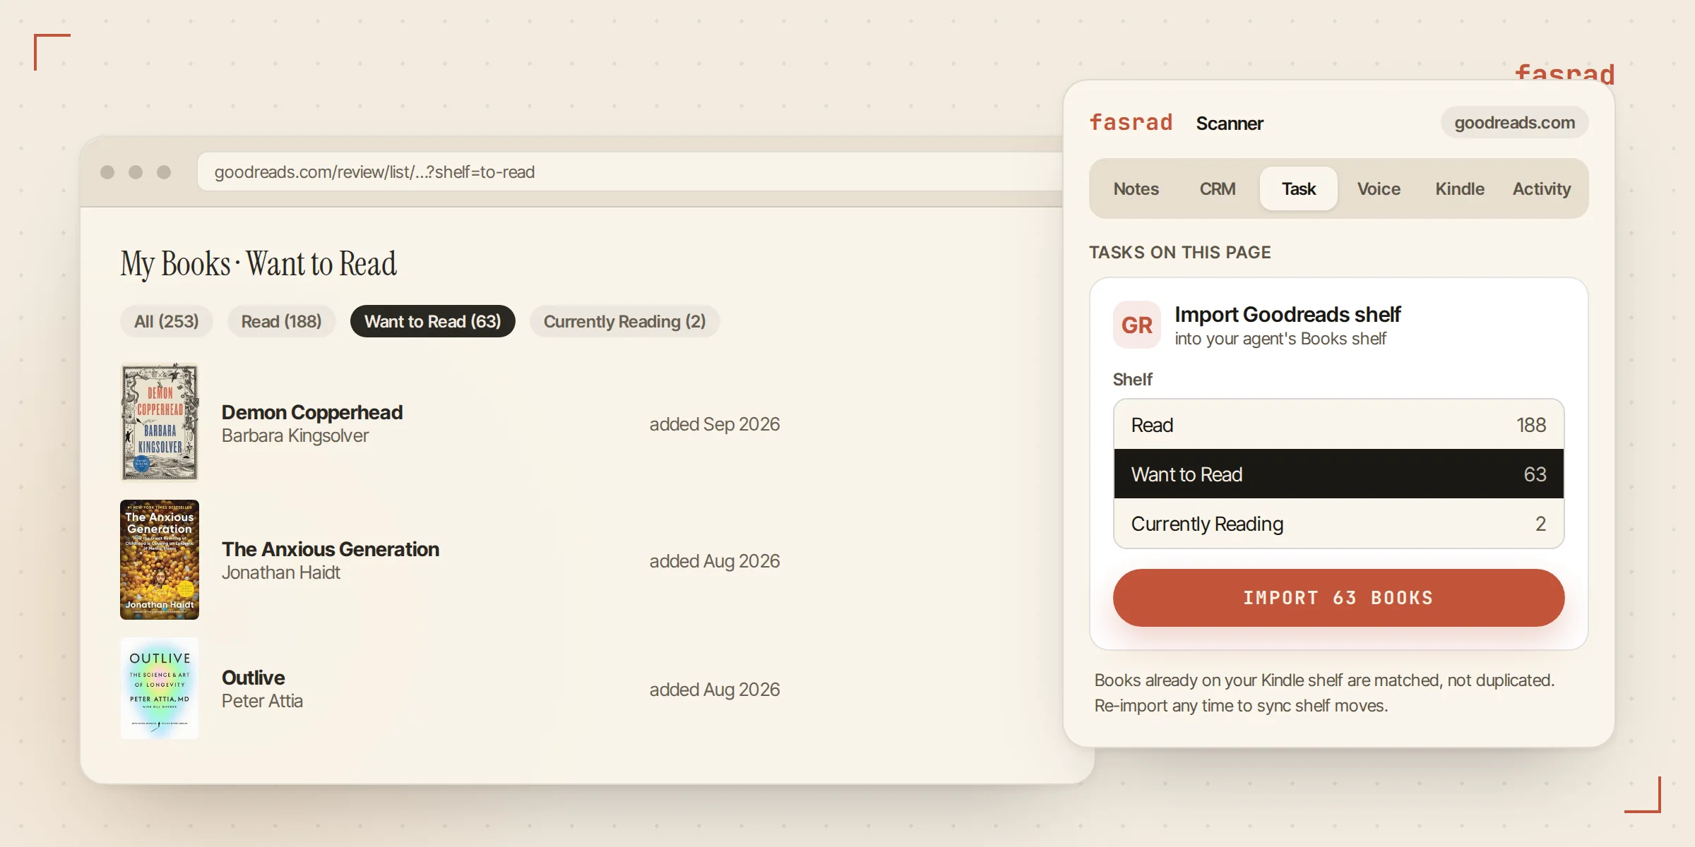
Task: Filter by Currently Reading (2) chip
Action: pos(624,321)
